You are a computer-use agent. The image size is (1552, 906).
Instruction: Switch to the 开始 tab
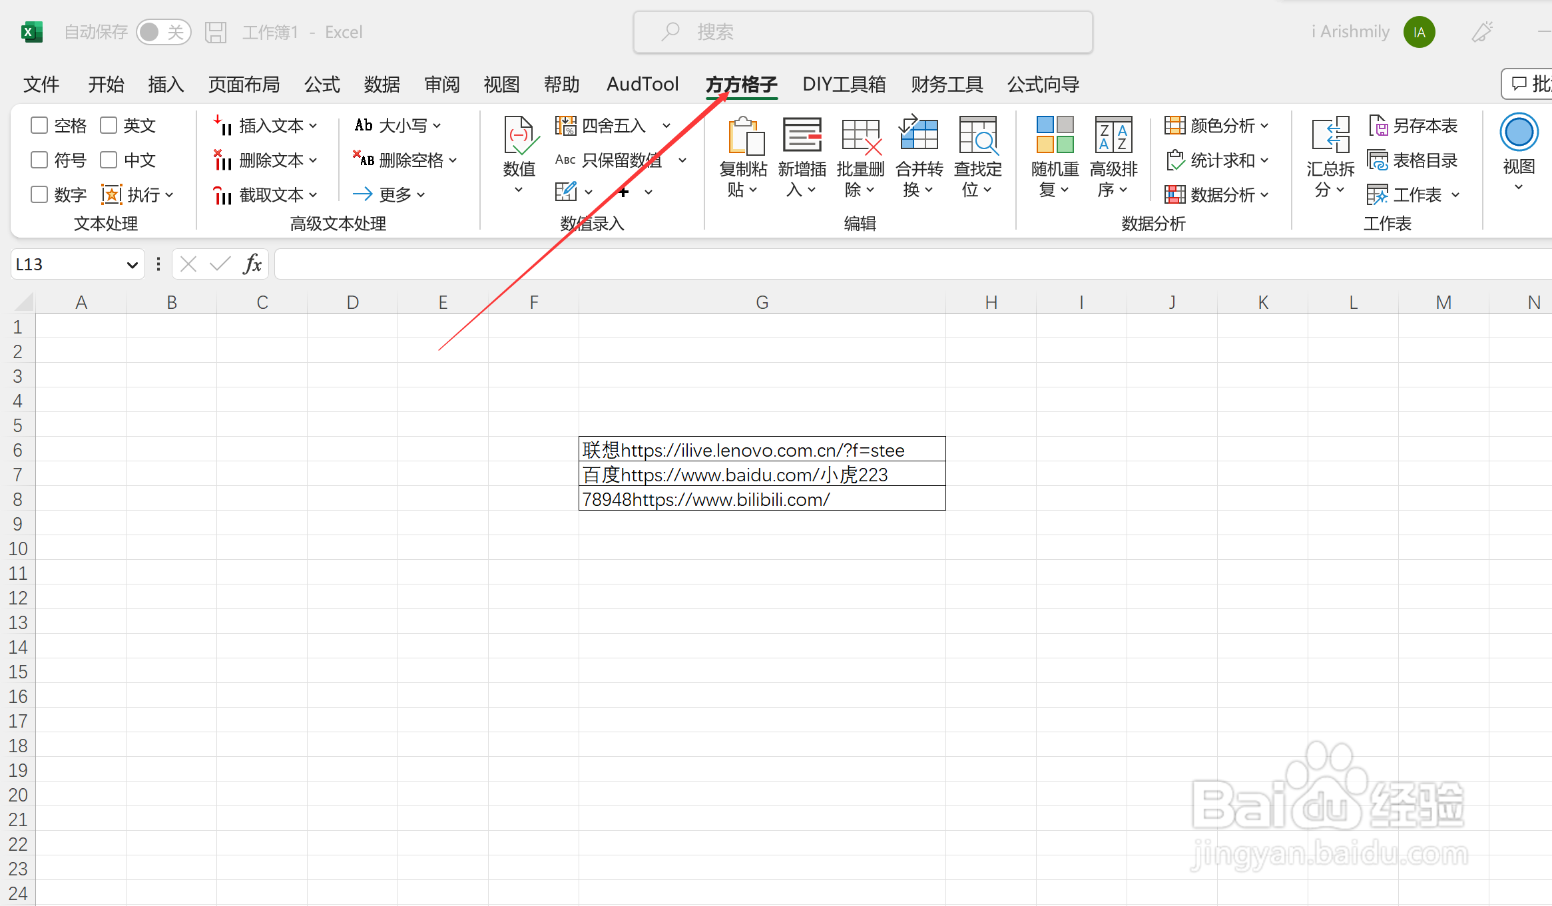[107, 85]
